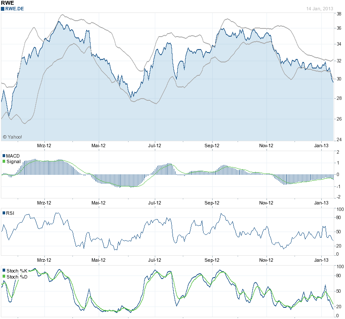Click the RWE chart title
Screen dimensions: 345x319
point(7,2)
